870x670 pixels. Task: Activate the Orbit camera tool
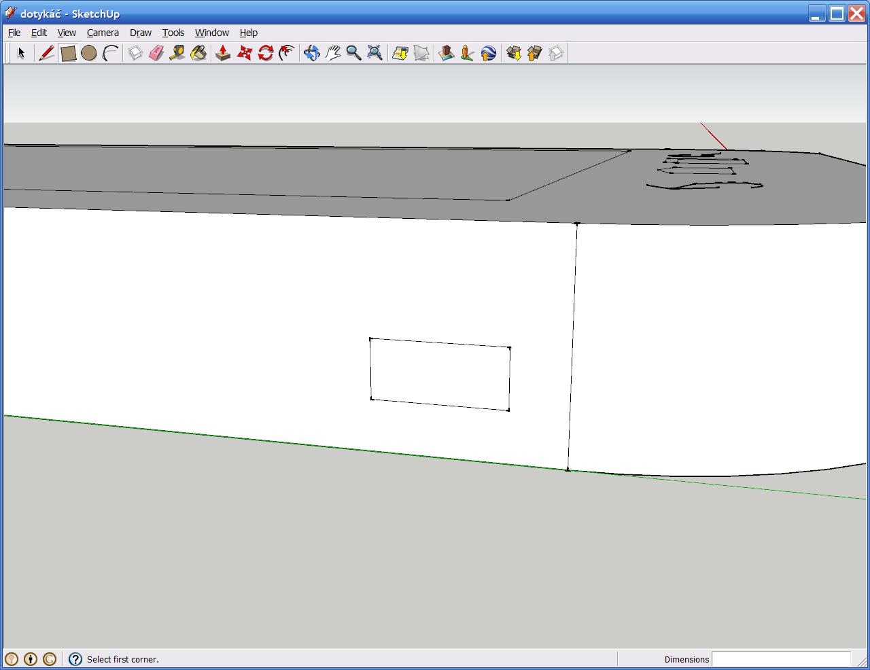tap(311, 53)
